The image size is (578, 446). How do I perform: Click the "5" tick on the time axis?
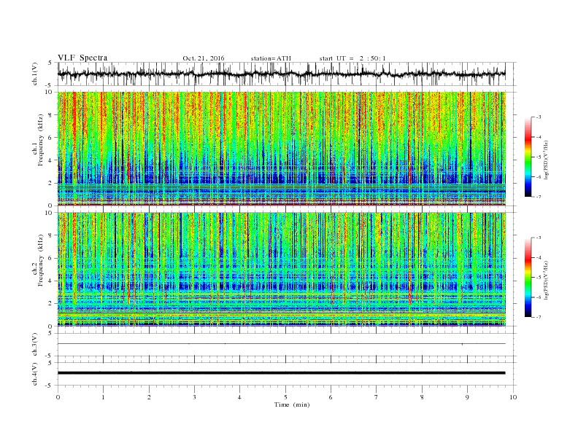(x=285, y=397)
